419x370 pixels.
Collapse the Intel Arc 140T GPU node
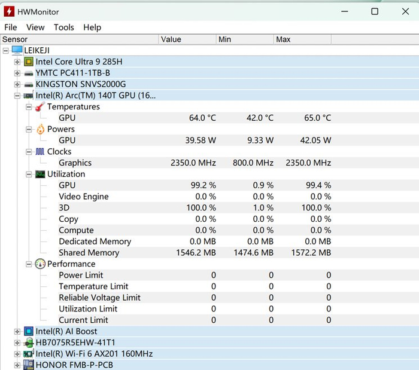17,96
